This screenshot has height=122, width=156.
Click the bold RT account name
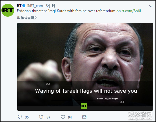pyautogui.click(x=19, y=6)
